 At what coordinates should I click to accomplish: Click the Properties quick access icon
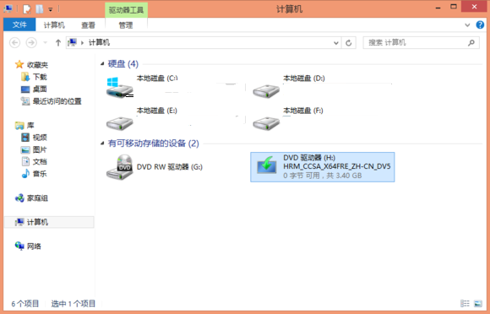[27, 9]
